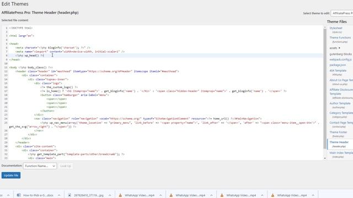The width and height of the screenshot is (353, 198).
Task: Click the closing </nav> tag line
Action: pyautogui.click(x=39, y=130)
